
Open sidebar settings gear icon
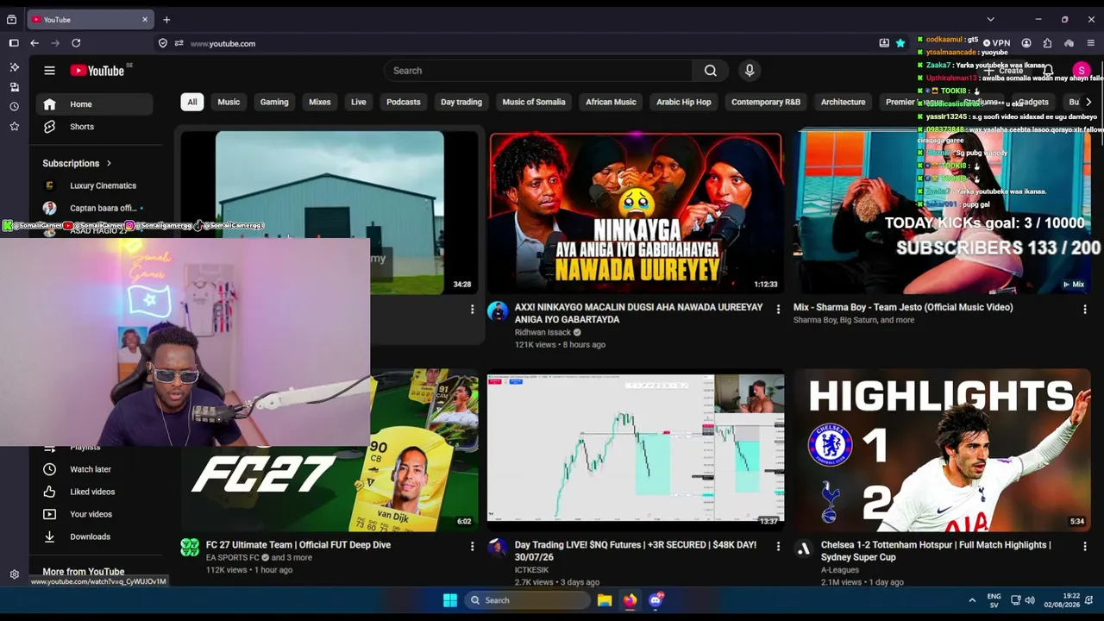coord(14,574)
